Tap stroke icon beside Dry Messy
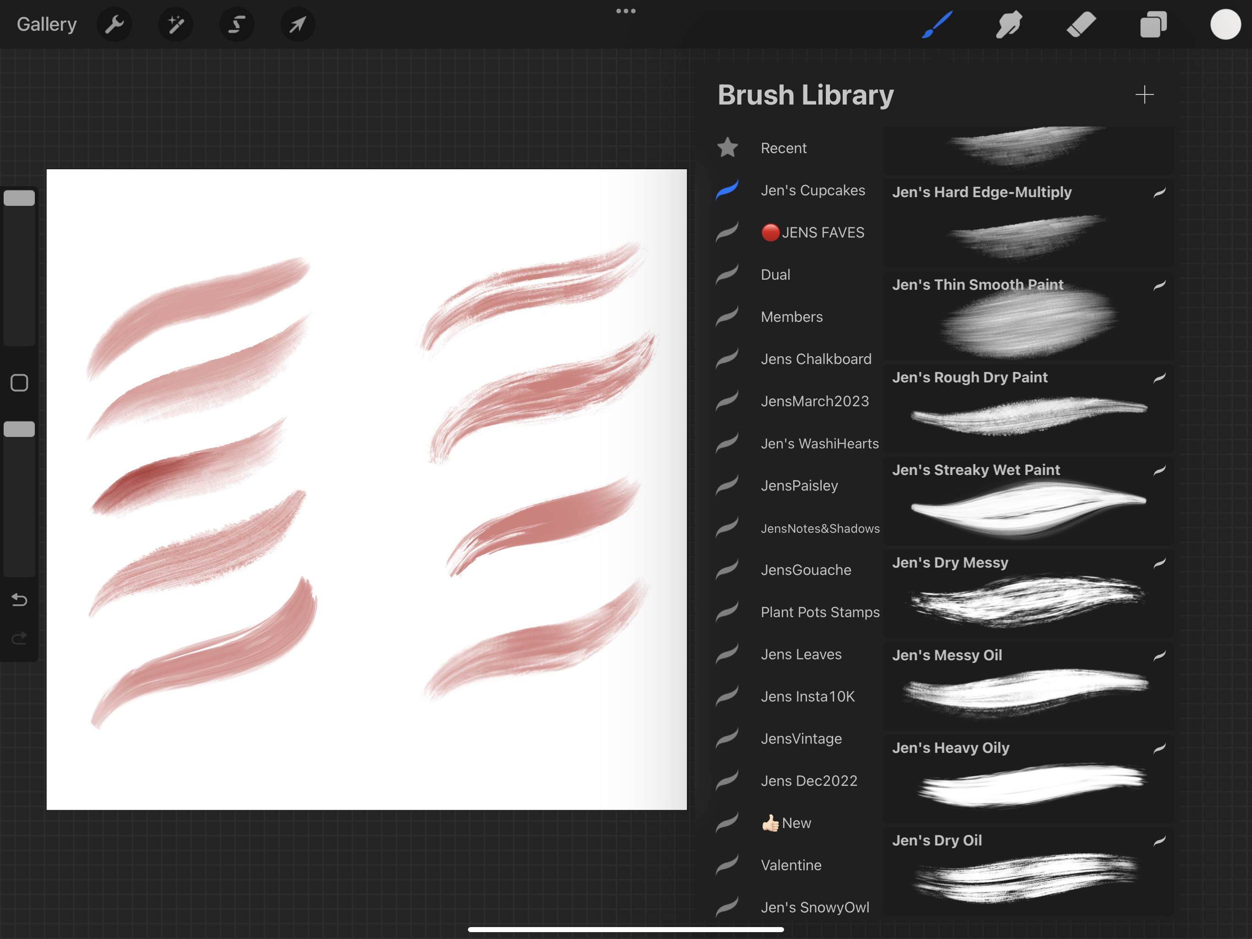 pyautogui.click(x=1159, y=563)
